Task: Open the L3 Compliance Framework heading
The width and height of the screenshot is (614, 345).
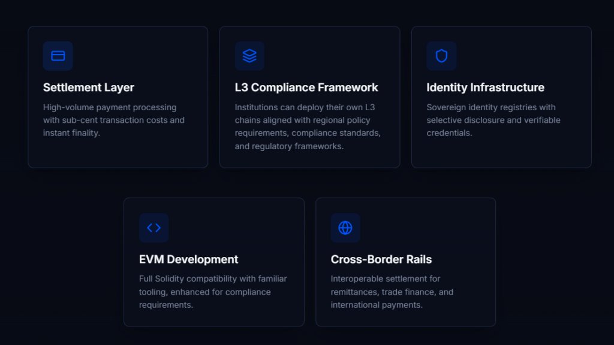Action: [306, 87]
